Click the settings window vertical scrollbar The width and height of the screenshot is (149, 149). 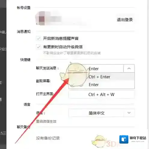pyautogui.click(x=148, y=64)
